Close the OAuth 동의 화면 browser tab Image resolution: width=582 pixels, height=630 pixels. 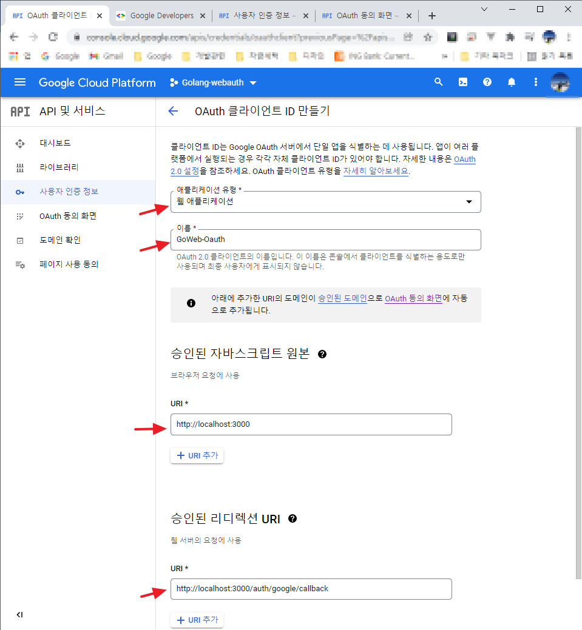point(408,16)
